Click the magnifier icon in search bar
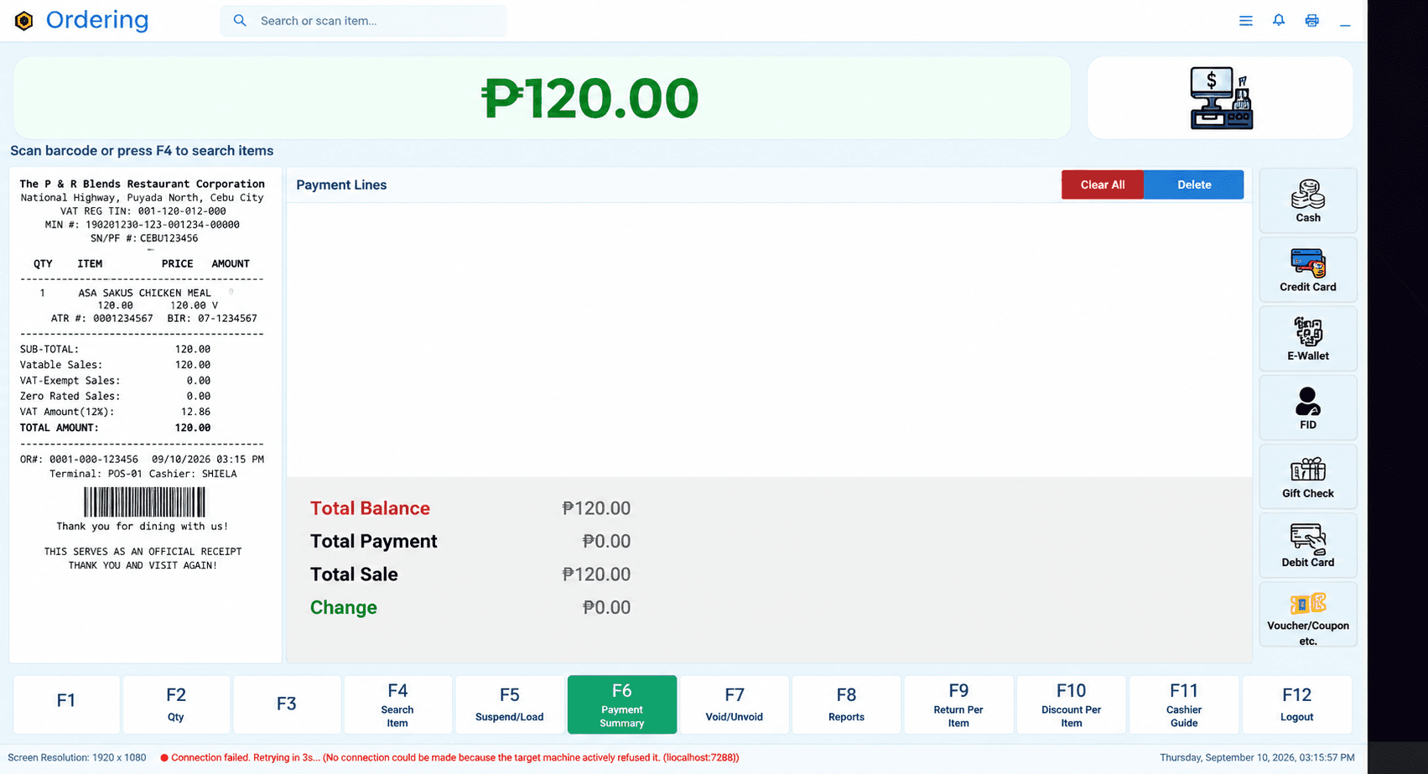 tap(240, 20)
